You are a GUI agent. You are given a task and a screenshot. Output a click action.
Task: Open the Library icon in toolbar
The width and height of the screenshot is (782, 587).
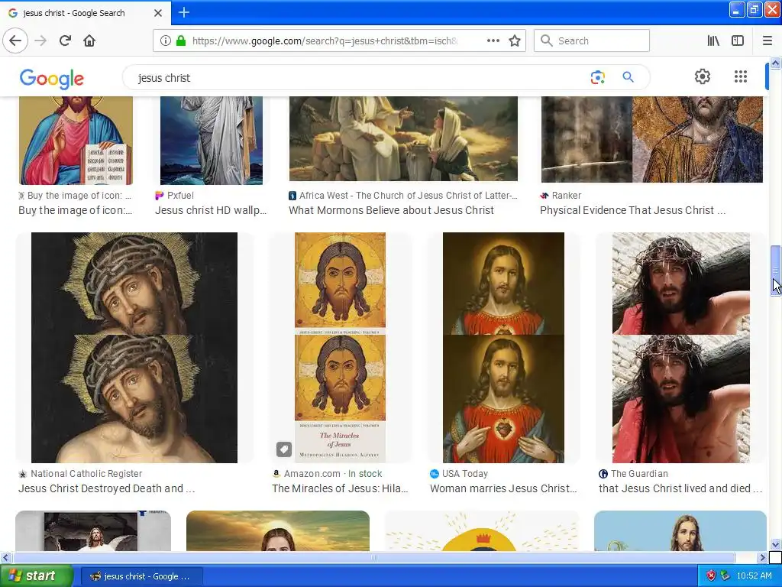tap(713, 41)
